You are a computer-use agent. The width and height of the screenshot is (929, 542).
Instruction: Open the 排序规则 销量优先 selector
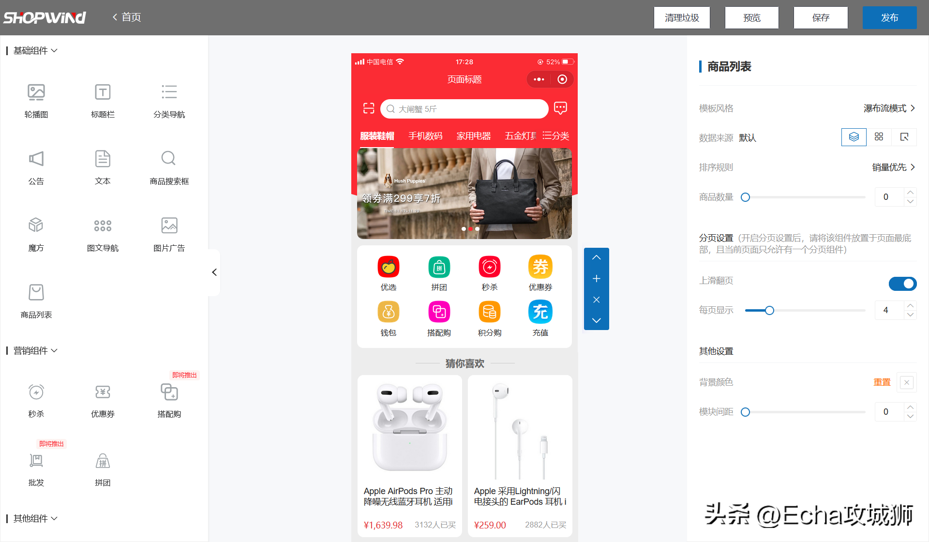click(894, 167)
